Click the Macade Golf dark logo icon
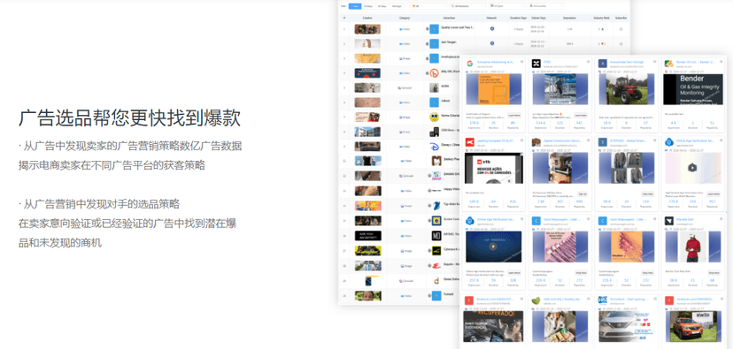The width and height of the screenshot is (733, 349). coord(668,221)
